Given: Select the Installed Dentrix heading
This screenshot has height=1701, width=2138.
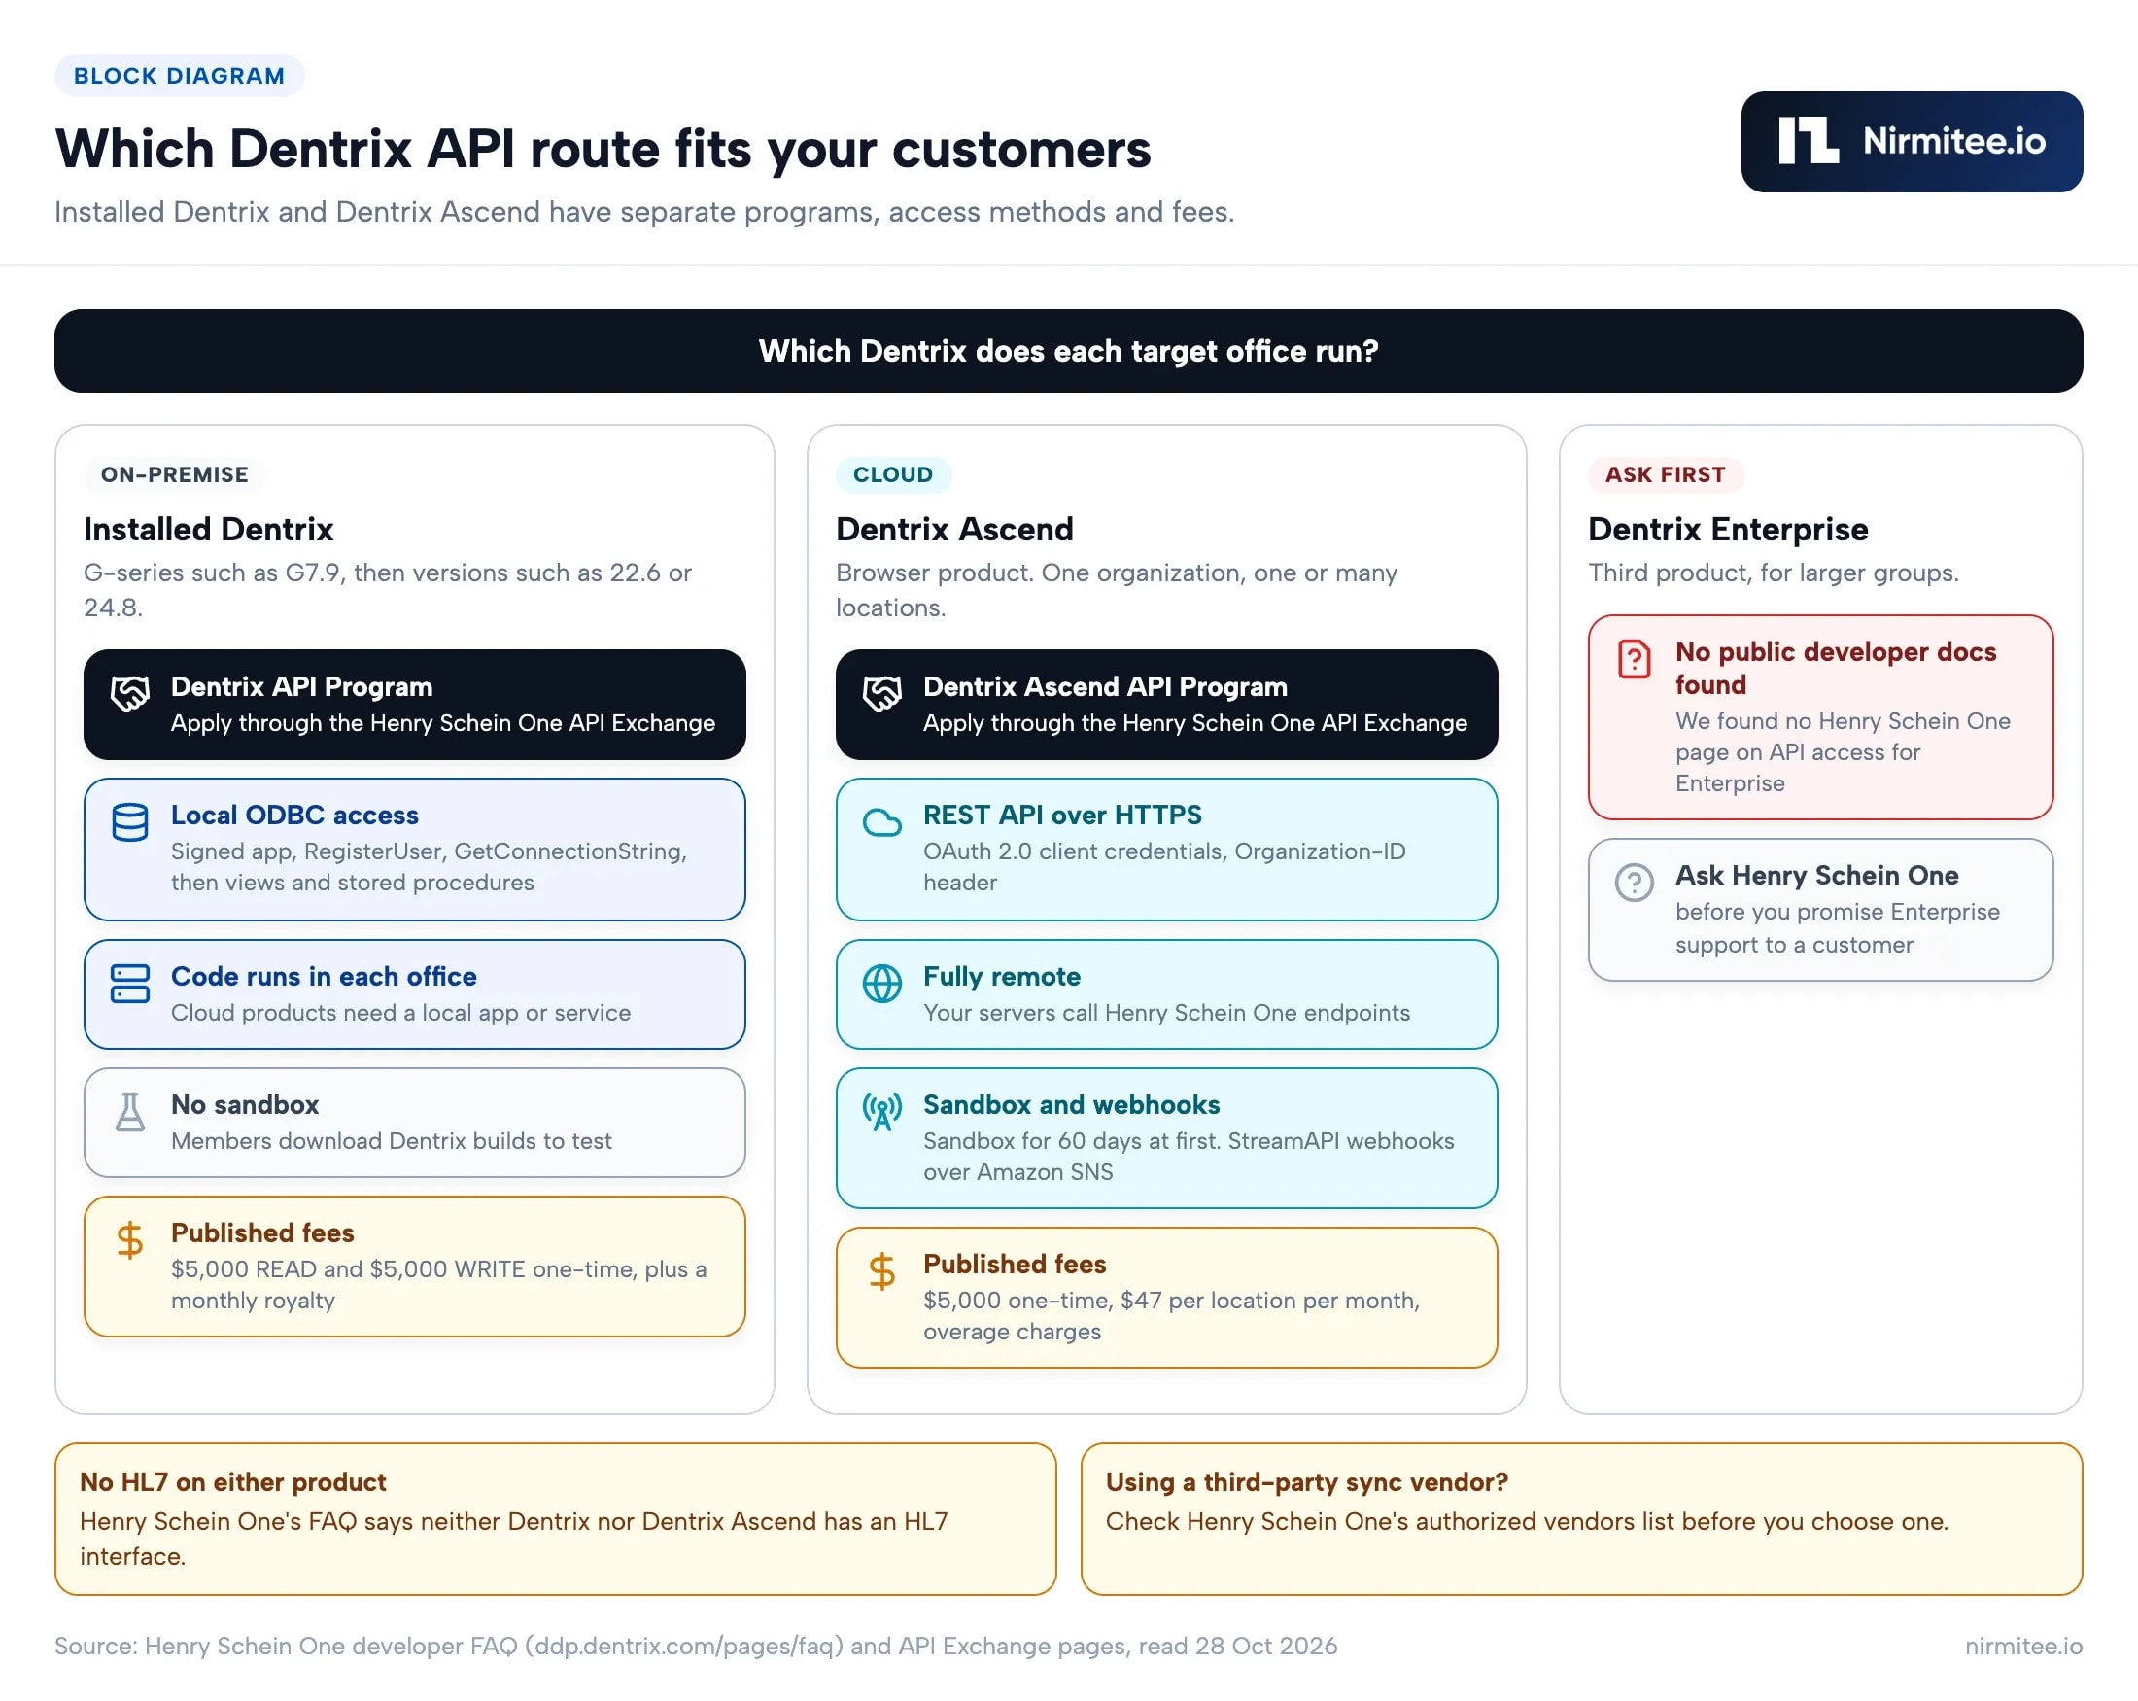Looking at the screenshot, I should point(208,529).
